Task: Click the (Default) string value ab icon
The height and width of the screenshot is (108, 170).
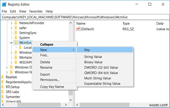Action: [x=78, y=29]
